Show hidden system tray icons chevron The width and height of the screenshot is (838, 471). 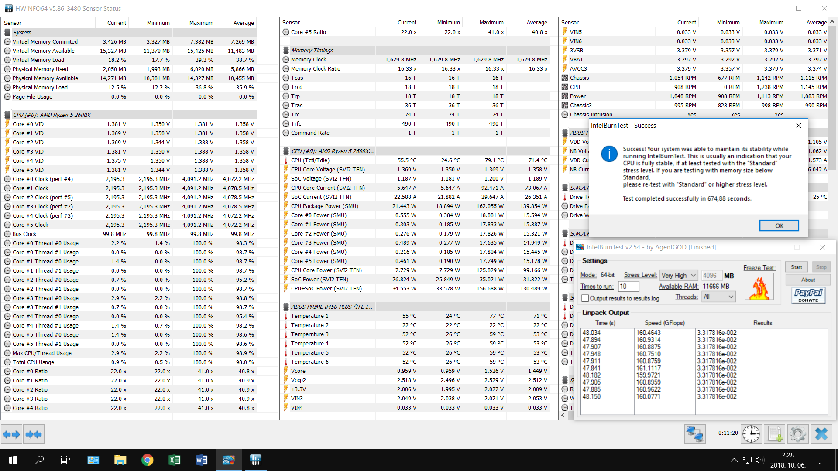(734, 460)
